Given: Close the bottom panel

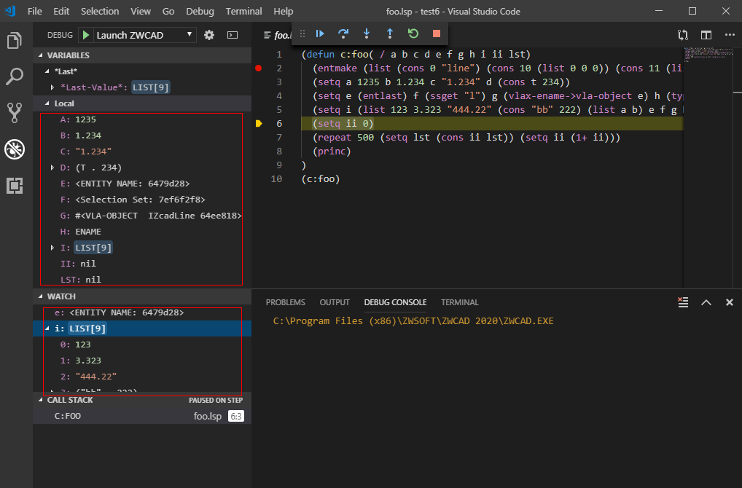Looking at the screenshot, I should (729, 302).
